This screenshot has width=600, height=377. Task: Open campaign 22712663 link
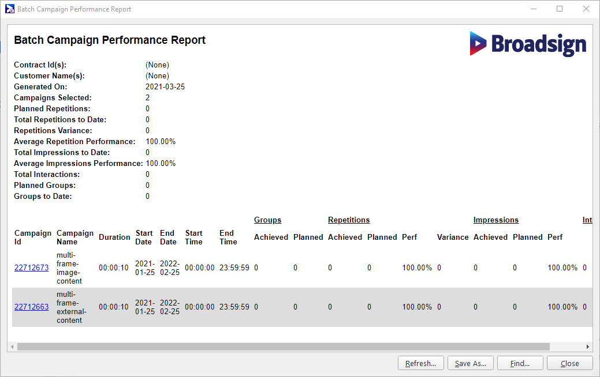pyautogui.click(x=31, y=307)
